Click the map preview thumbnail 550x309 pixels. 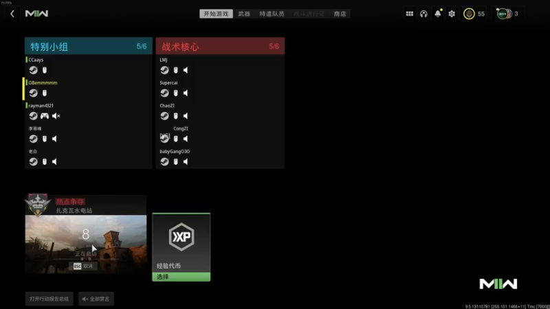pyautogui.click(x=86, y=244)
